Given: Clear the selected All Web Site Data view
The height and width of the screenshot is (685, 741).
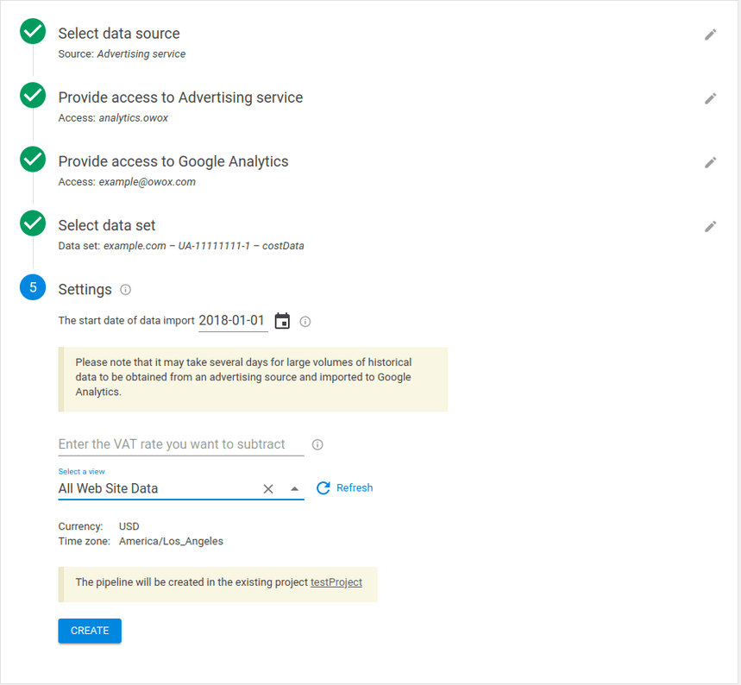Looking at the screenshot, I should pos(268,489).
